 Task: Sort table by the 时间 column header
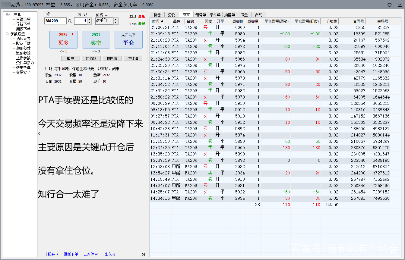coord(160,21)
